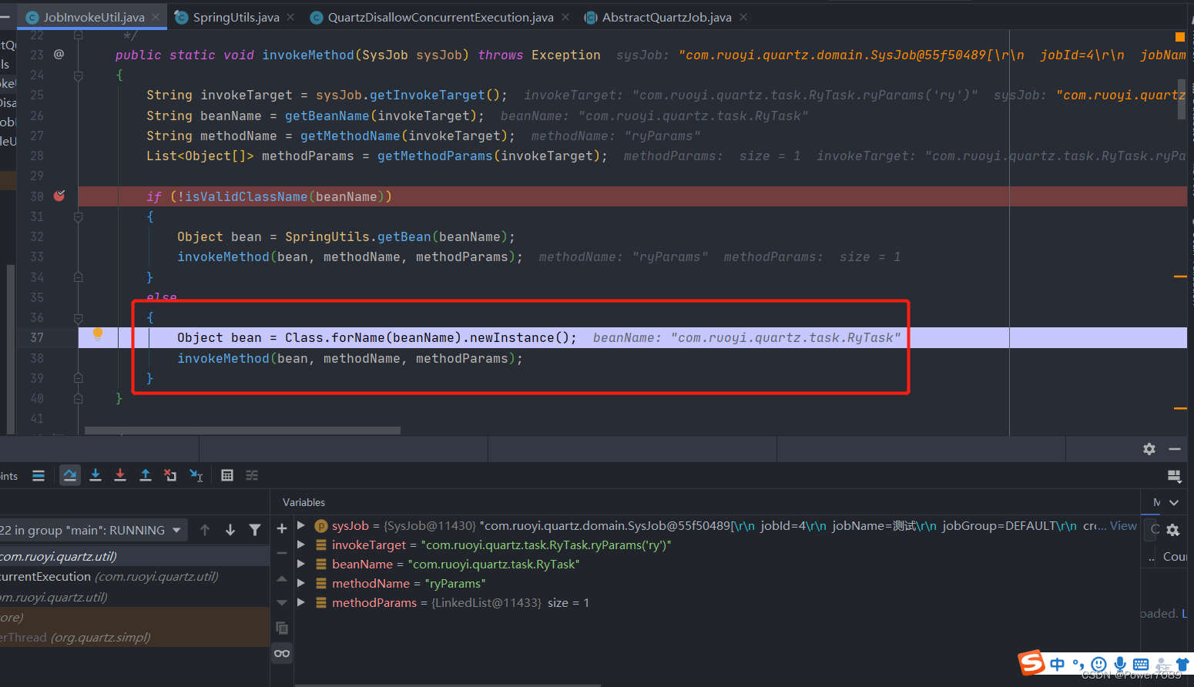
Task: Hide the debug tool window with minus icon
Action: click(1175, 449)
